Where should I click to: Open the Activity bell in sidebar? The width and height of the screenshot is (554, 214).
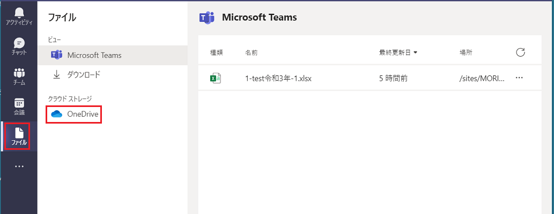pos(19,16)
